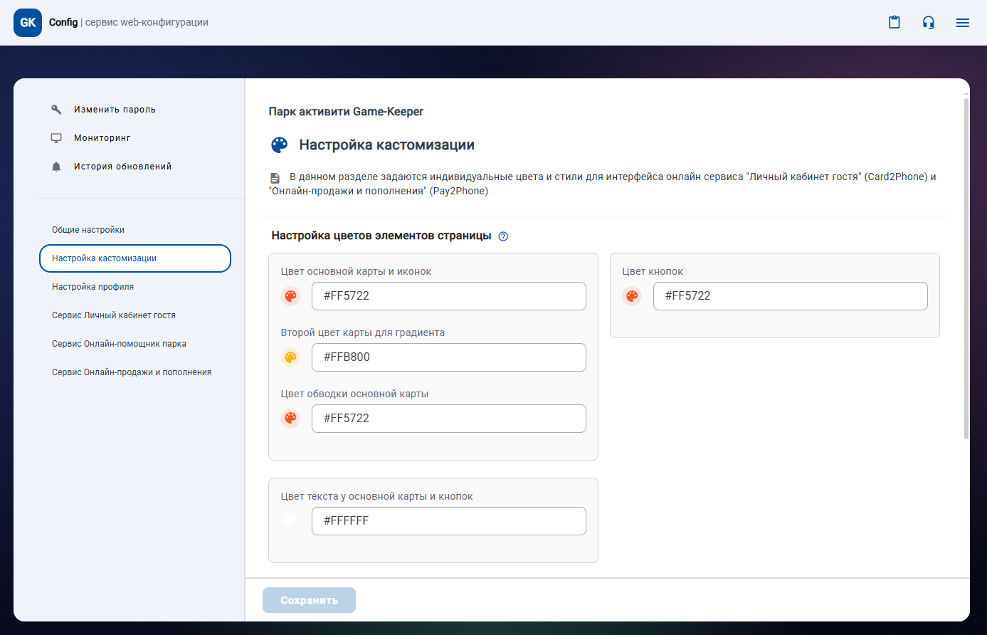Open Сервис Онлайн-помощник парка
Image resolution: width=987 pixels, height=635 pixels.
click(119, 344)
